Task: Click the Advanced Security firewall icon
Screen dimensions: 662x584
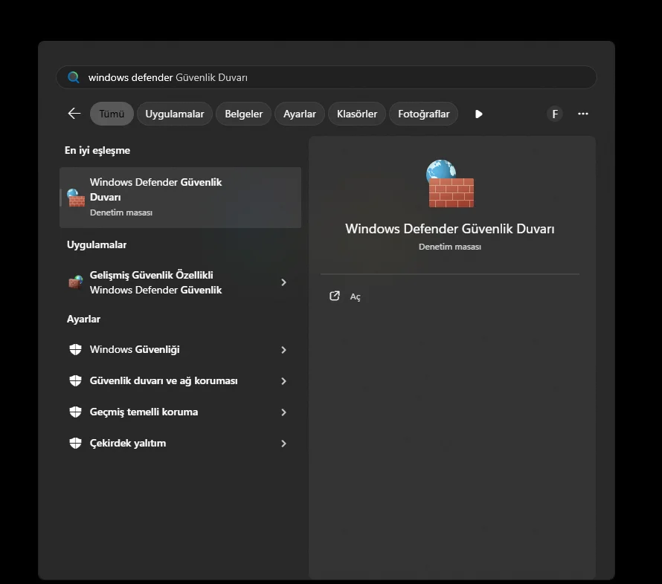Action: tap(75, 282)
